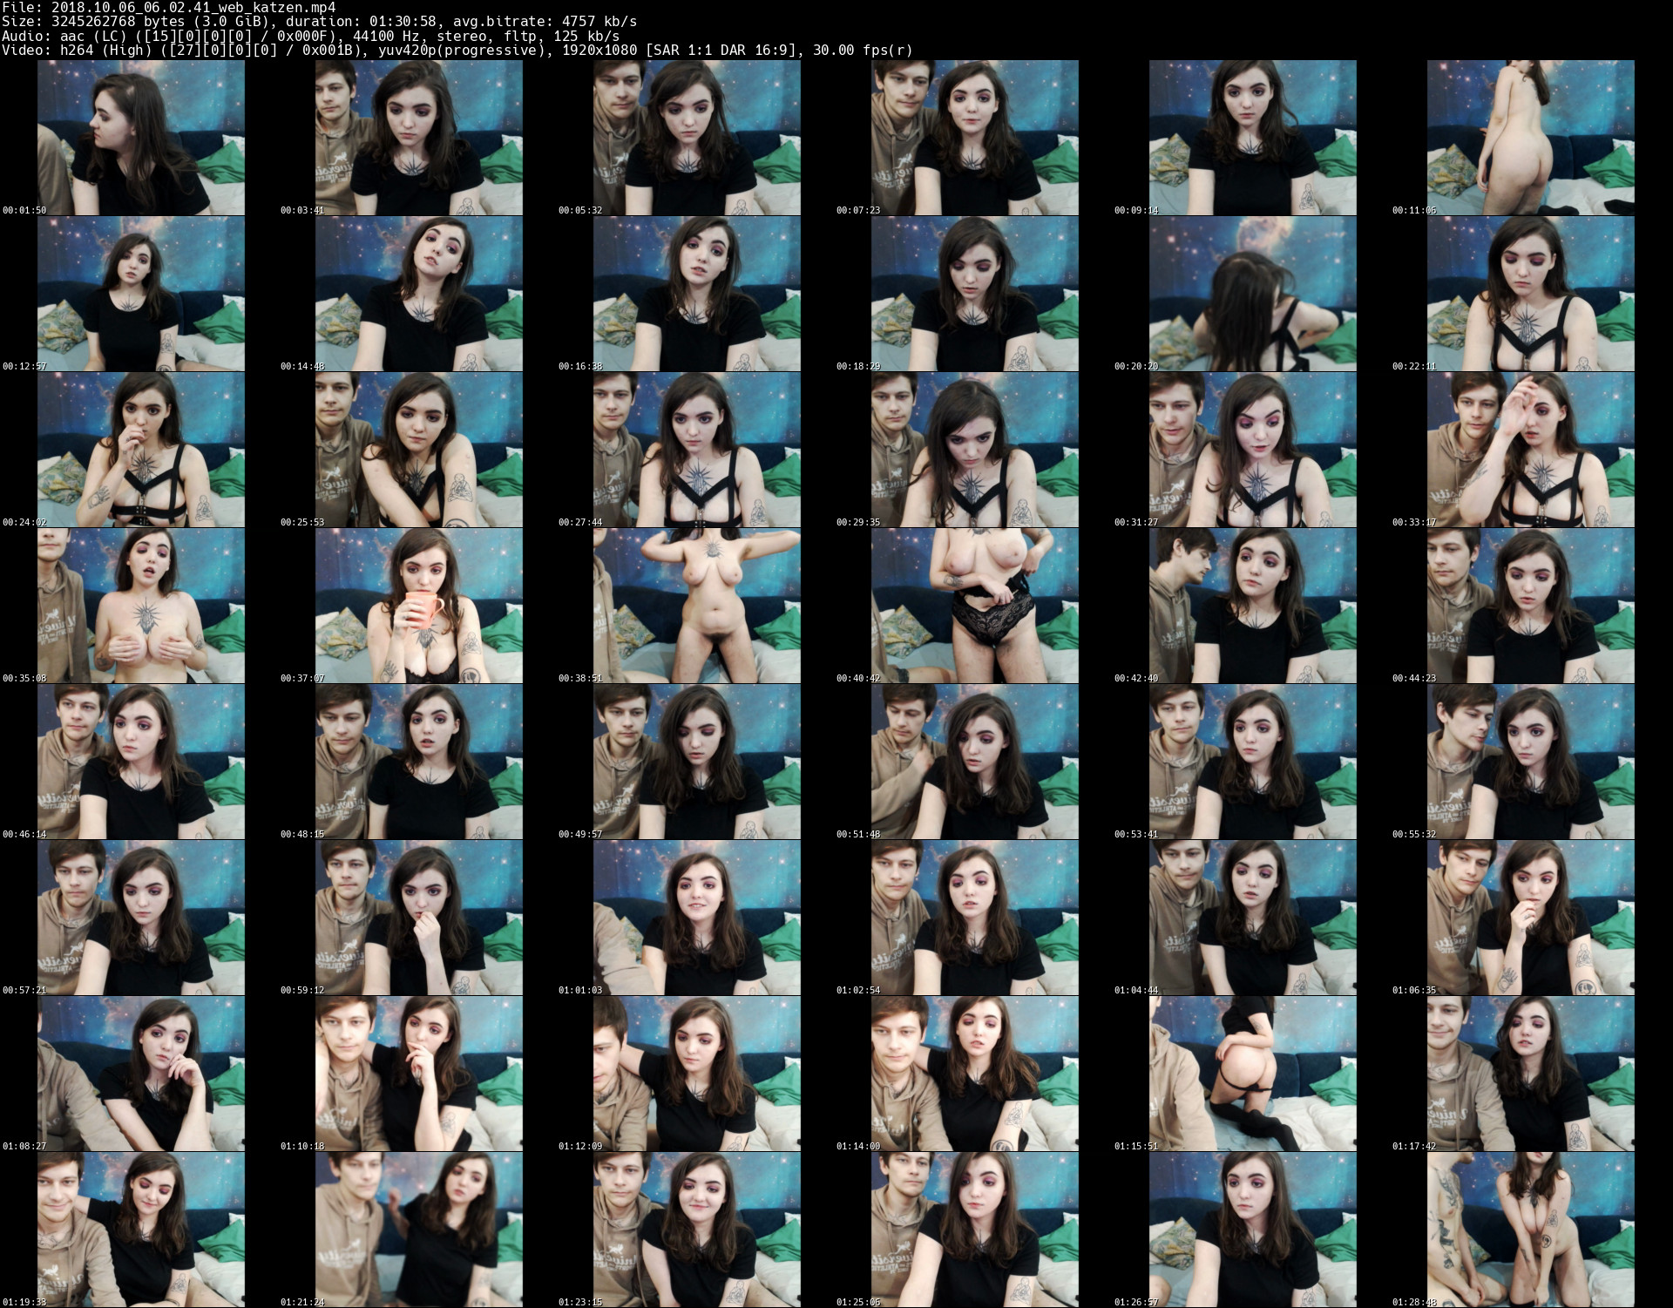
Task: Open the thumbnail stamped 00:51:48
Action: pos(975,762)
